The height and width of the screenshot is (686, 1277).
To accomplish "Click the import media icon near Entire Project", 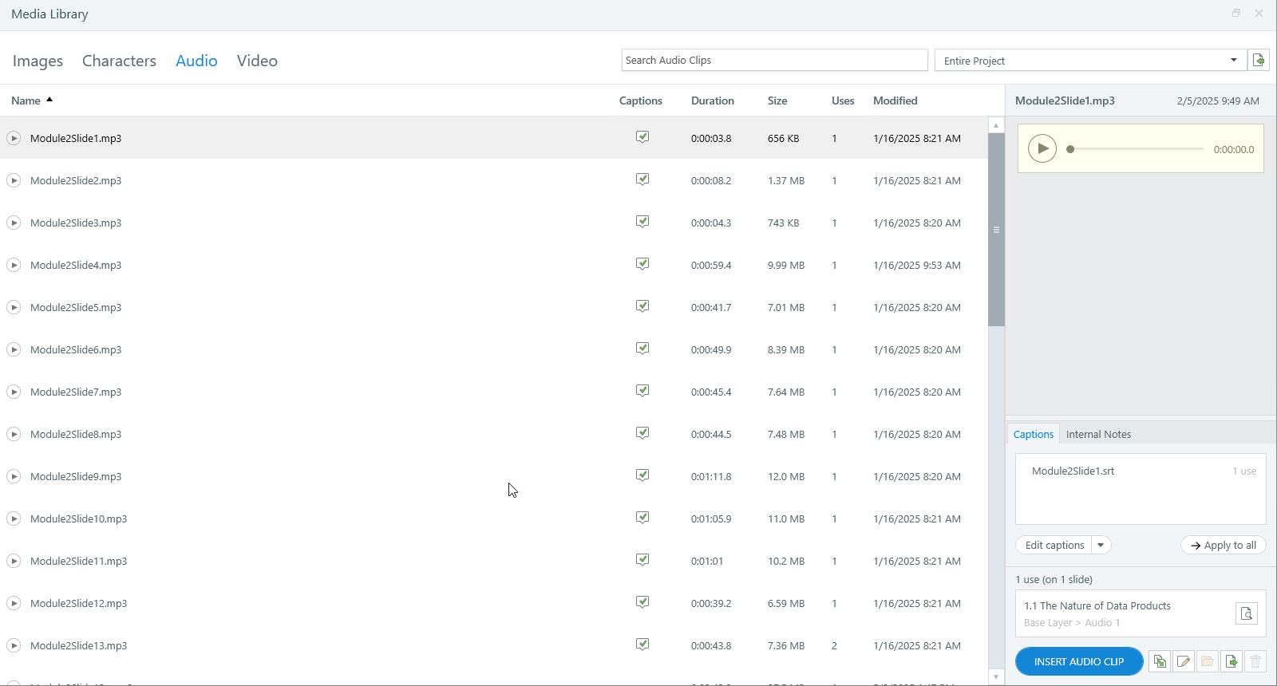I will pyautogui.click(x=1259, y=60).
